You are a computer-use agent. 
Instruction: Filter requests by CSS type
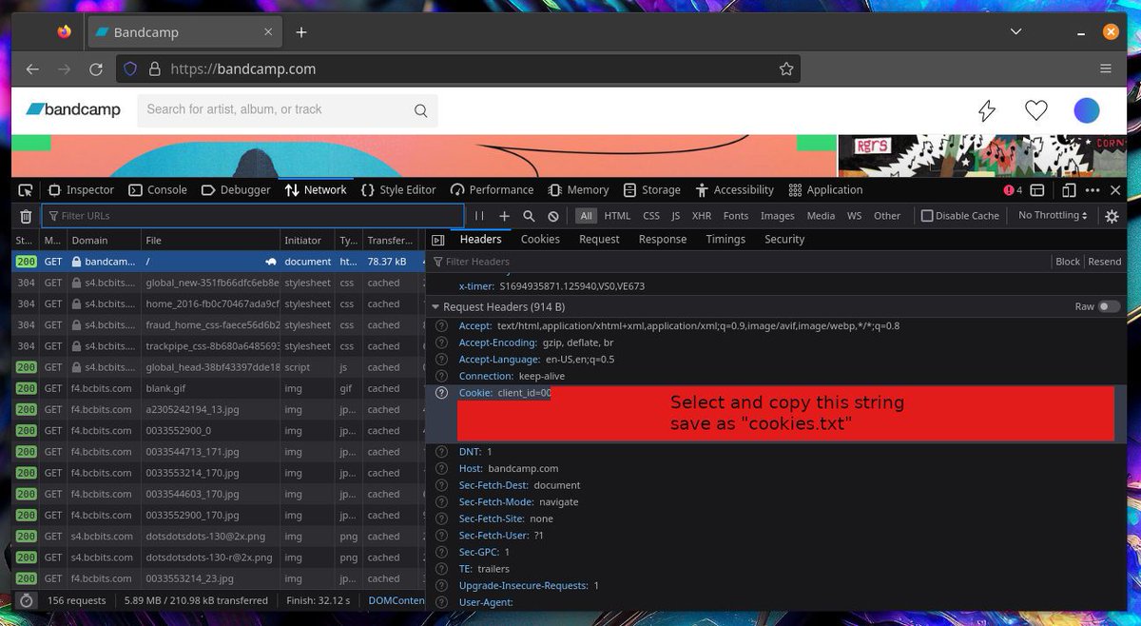click(651, 216)
